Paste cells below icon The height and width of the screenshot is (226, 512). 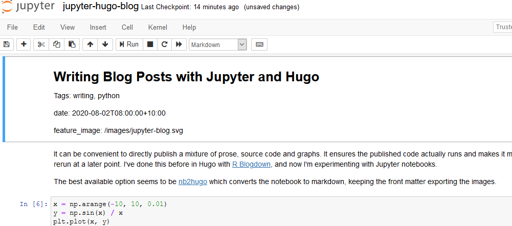pos(72,44)
